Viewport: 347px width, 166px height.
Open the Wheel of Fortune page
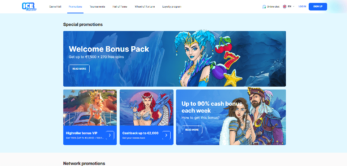[145, 6]
